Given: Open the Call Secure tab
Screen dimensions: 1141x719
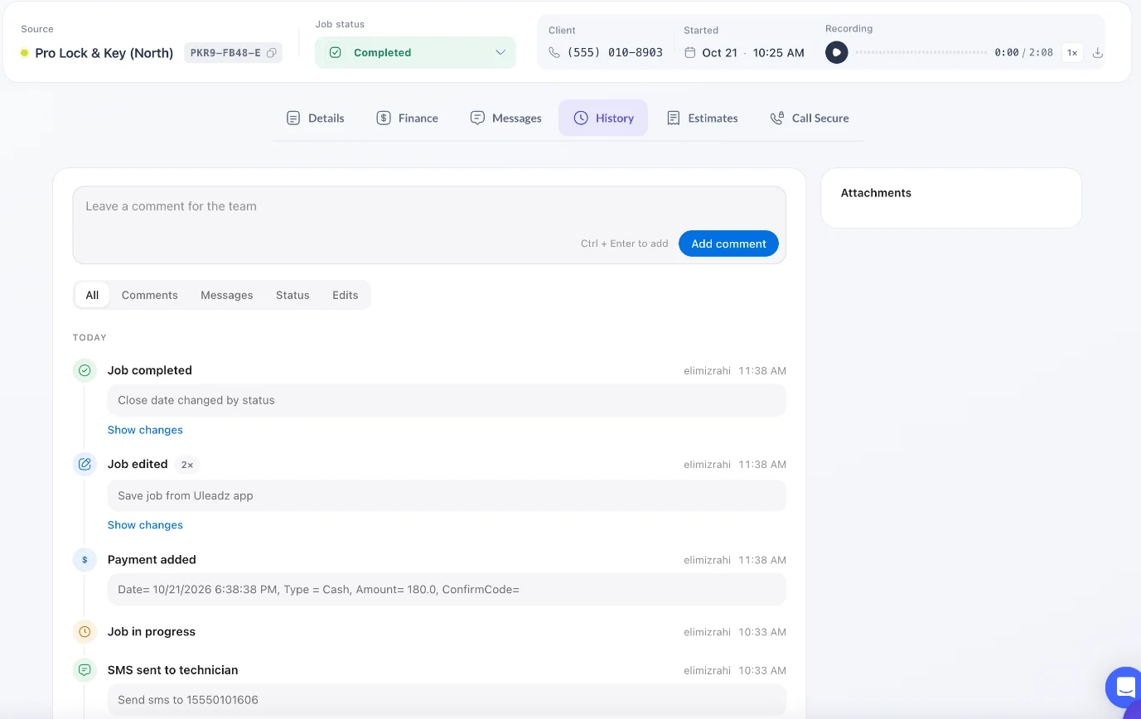Looking at the screenshot, I should 809,118.
